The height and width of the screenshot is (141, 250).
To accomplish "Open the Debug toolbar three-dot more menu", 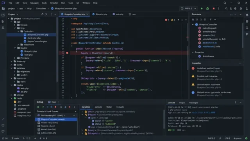I will click(74, 107).
